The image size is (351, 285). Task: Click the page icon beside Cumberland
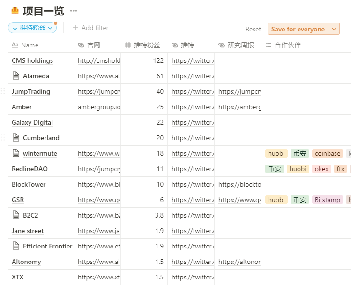click(x=16, y=137)
